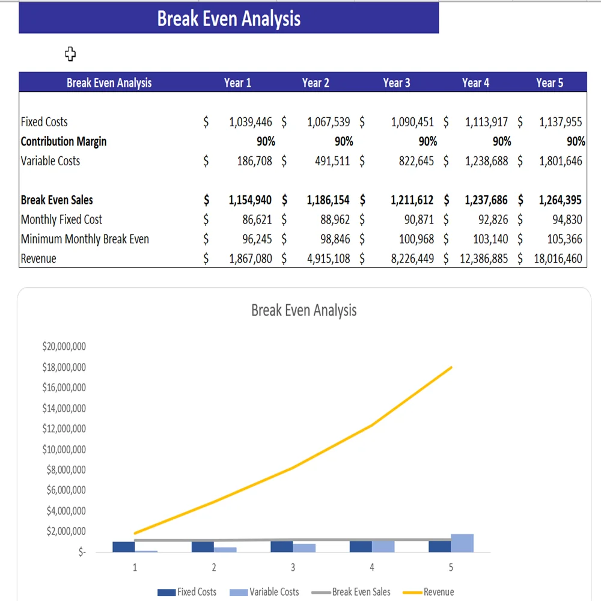Select the Contribution Margin row label
The image size is (601, 601).
(64, 142)
